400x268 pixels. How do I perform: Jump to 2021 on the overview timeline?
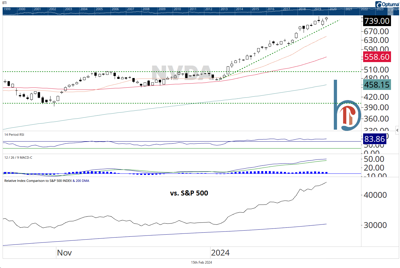coord(349,9)
